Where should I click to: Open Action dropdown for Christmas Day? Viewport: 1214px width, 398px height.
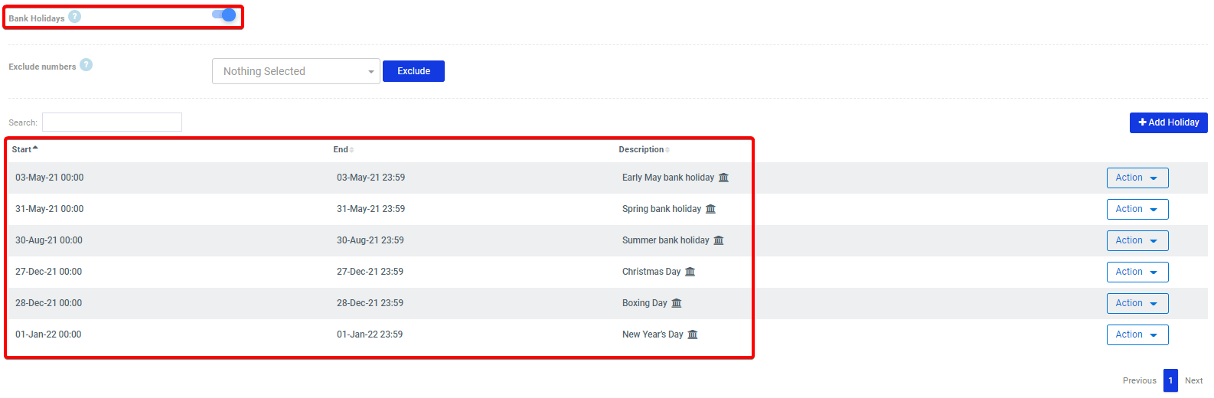tap(1137, 272)
